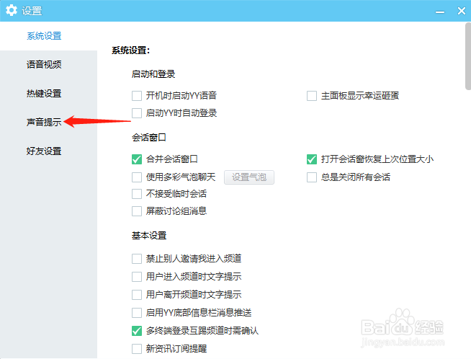Open the 热键设置 tab
This screenshot has width=471, height=359.
[44, 93]
